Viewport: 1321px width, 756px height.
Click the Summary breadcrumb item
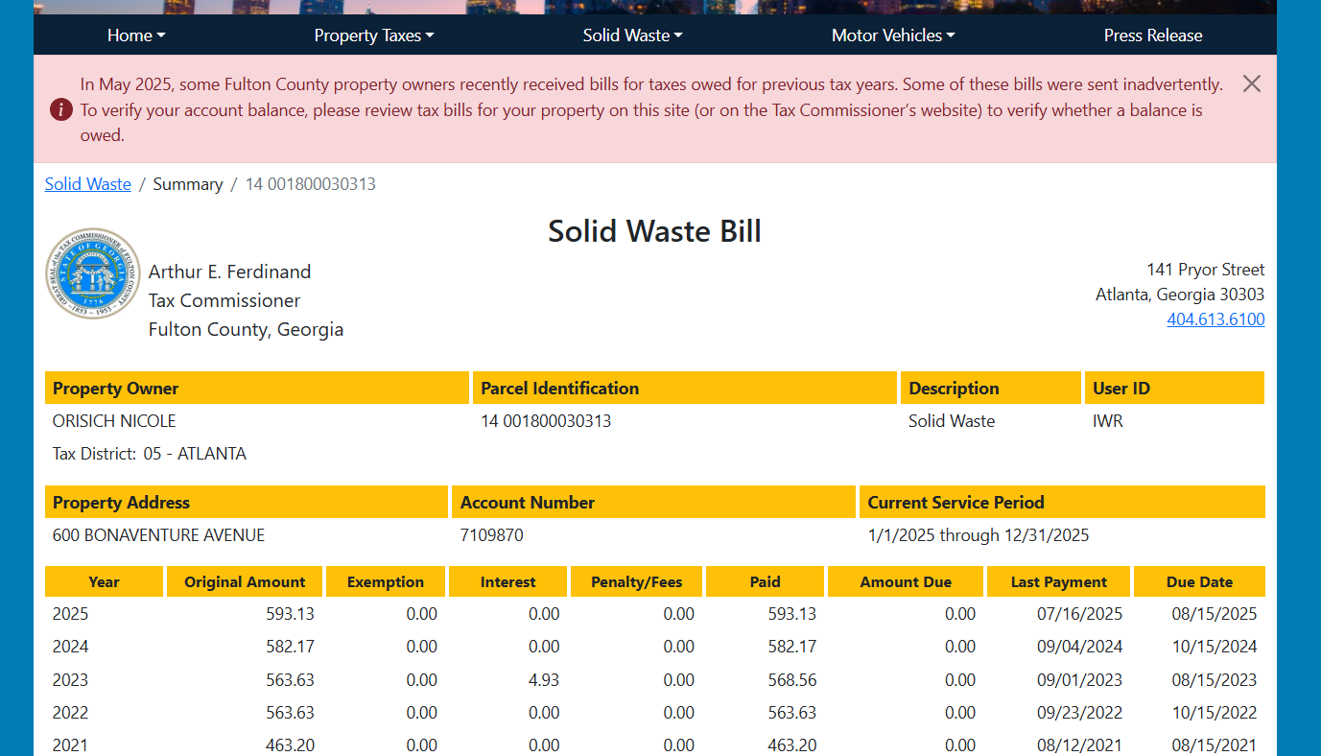point(188,184)
